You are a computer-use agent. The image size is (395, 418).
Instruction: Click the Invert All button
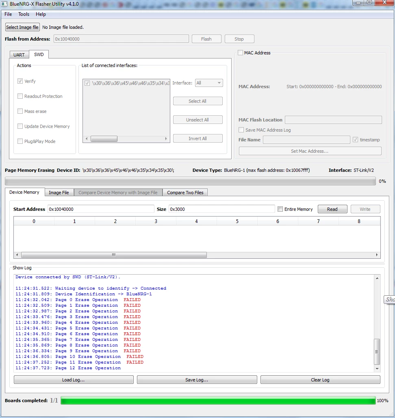click(x=197, y=139)
